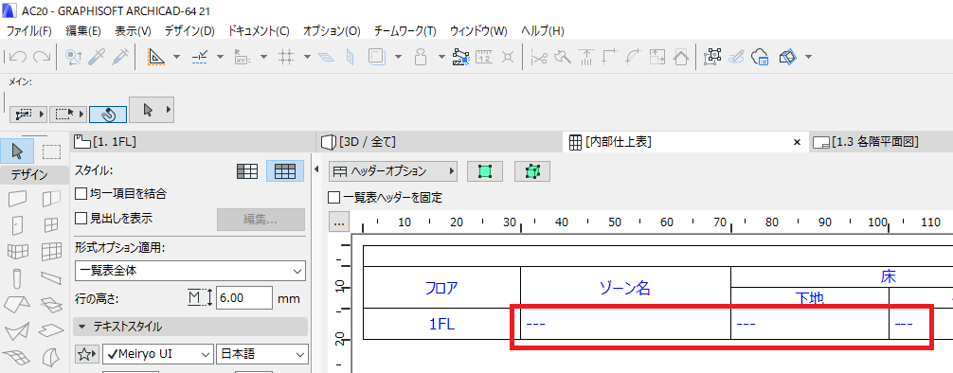Click the Measure ruler icon

(x=484, y=57)
